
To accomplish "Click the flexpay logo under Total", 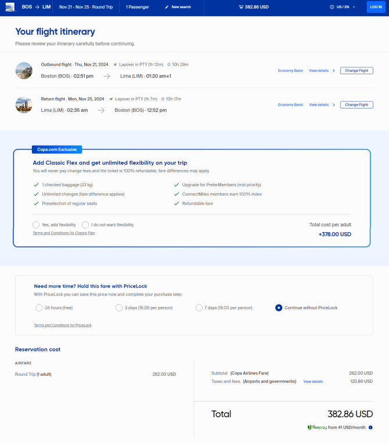I will coord(317,428).
